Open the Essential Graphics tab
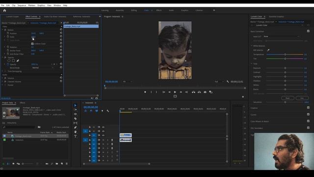Image resolution: width=314 pixels, height=177 pixels. pyautogui.click(x=276, y=17)
